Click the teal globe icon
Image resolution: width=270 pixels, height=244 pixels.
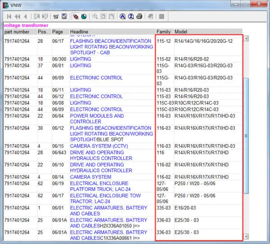(x=84, y=17)
